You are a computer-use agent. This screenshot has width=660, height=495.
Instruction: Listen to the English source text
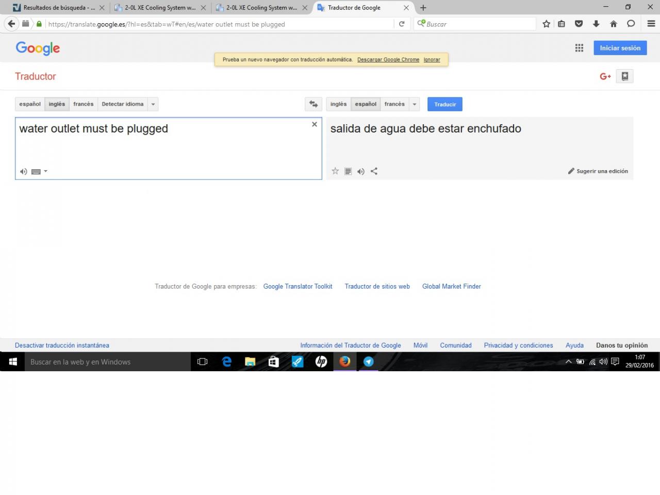click(x=23, y=172)
